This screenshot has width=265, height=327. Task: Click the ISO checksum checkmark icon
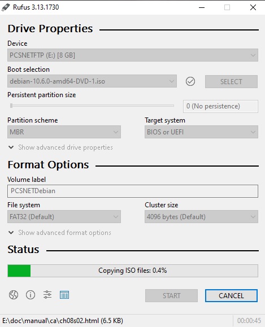coord(190,81)
